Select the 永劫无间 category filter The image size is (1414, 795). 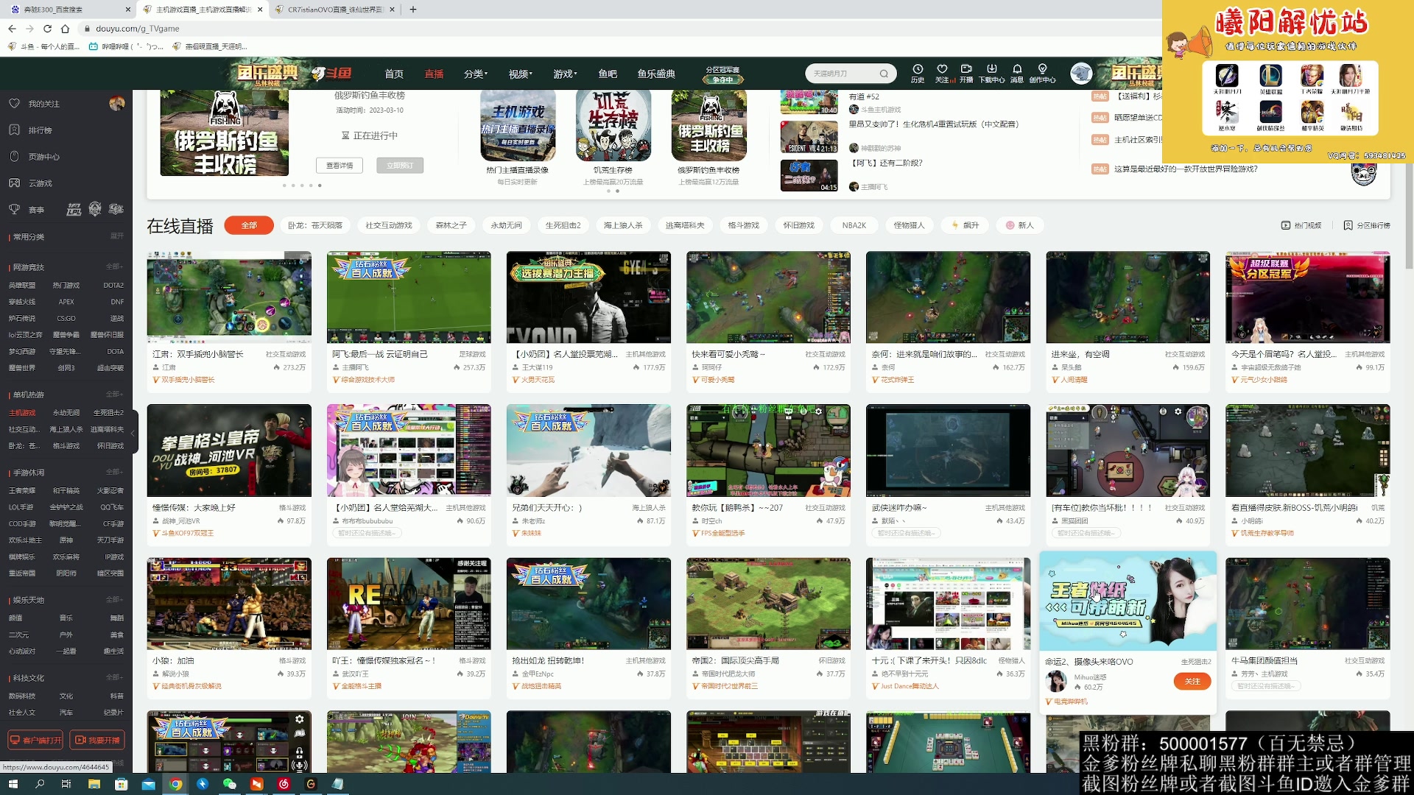tap(506, 225)
